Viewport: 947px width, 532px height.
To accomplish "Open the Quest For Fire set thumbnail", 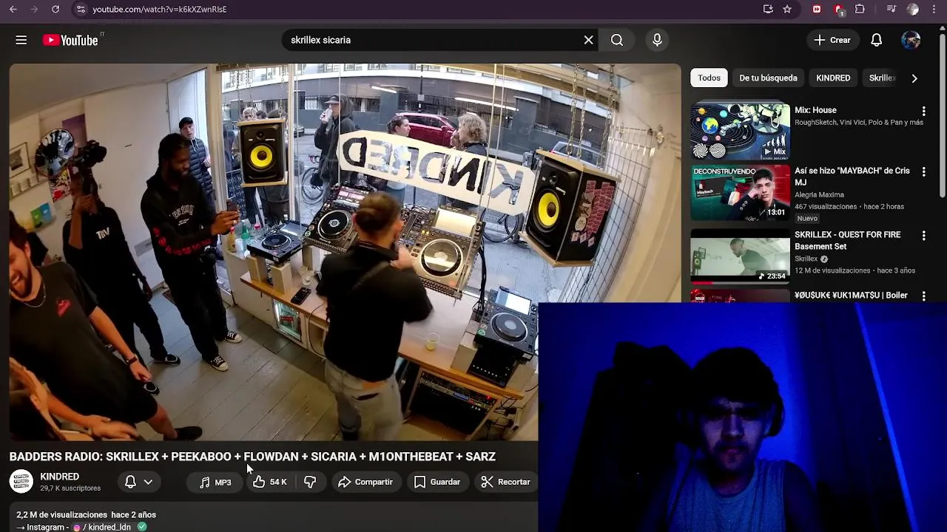I will pyautogui.click(x=740, y=256).
